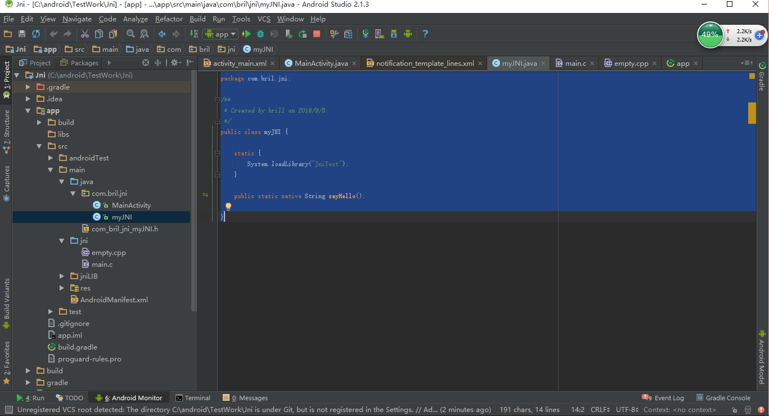Hide the Project tool window panel

pos(190,62)
